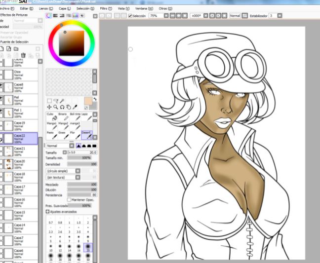Select the move tool icon
This screenshot has height=263, width=320.
coord(49,107)
